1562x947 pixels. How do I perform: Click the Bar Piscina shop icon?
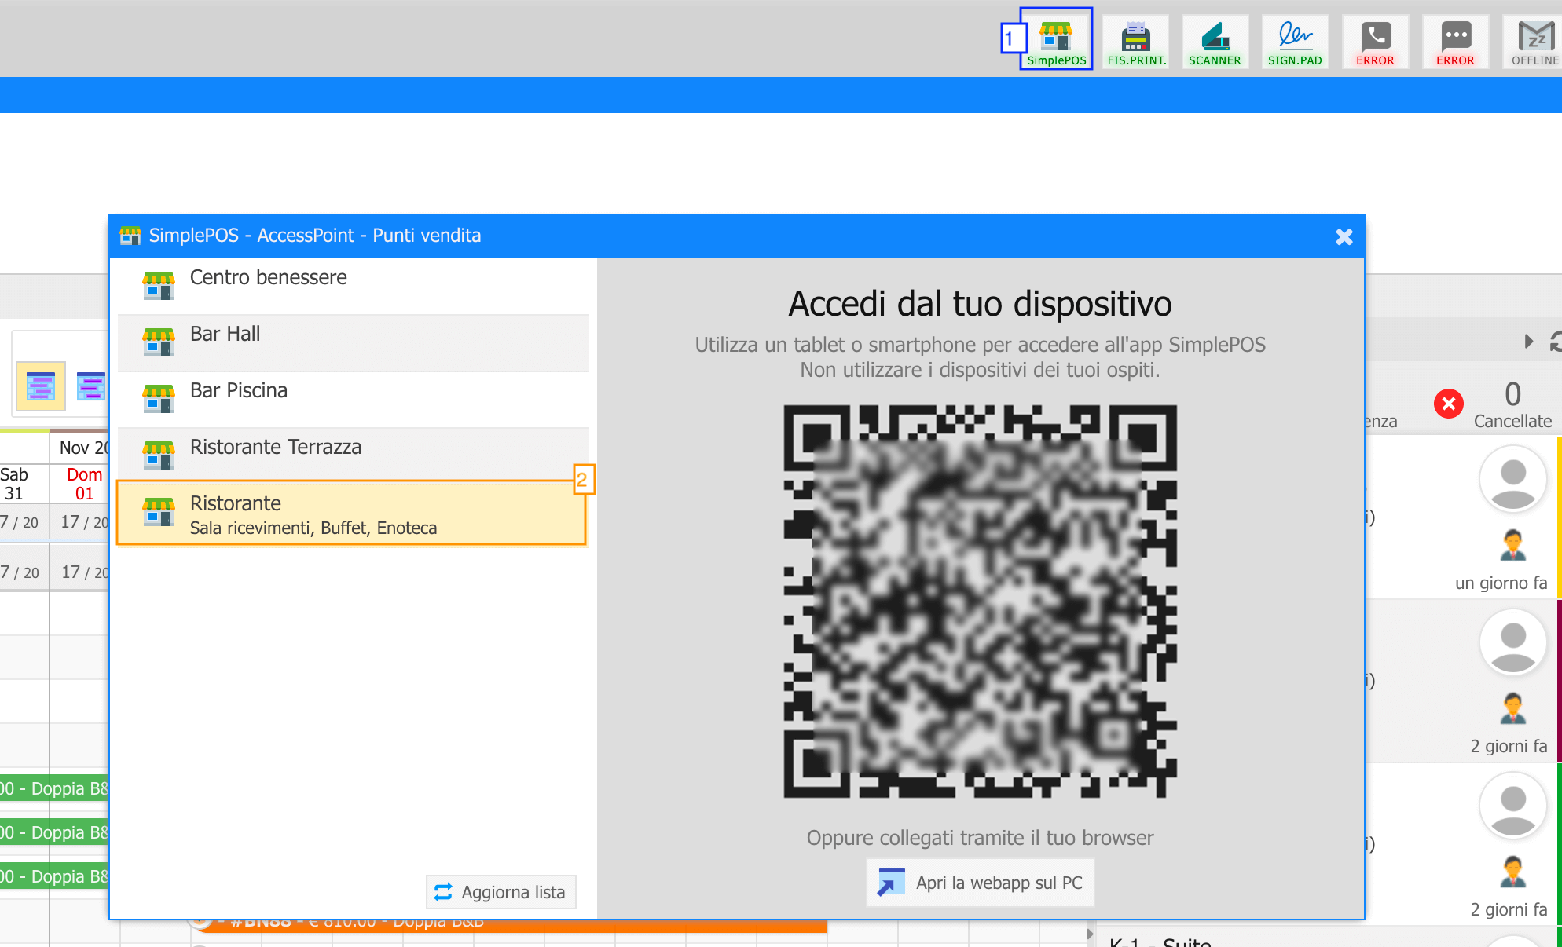[158, 399]
